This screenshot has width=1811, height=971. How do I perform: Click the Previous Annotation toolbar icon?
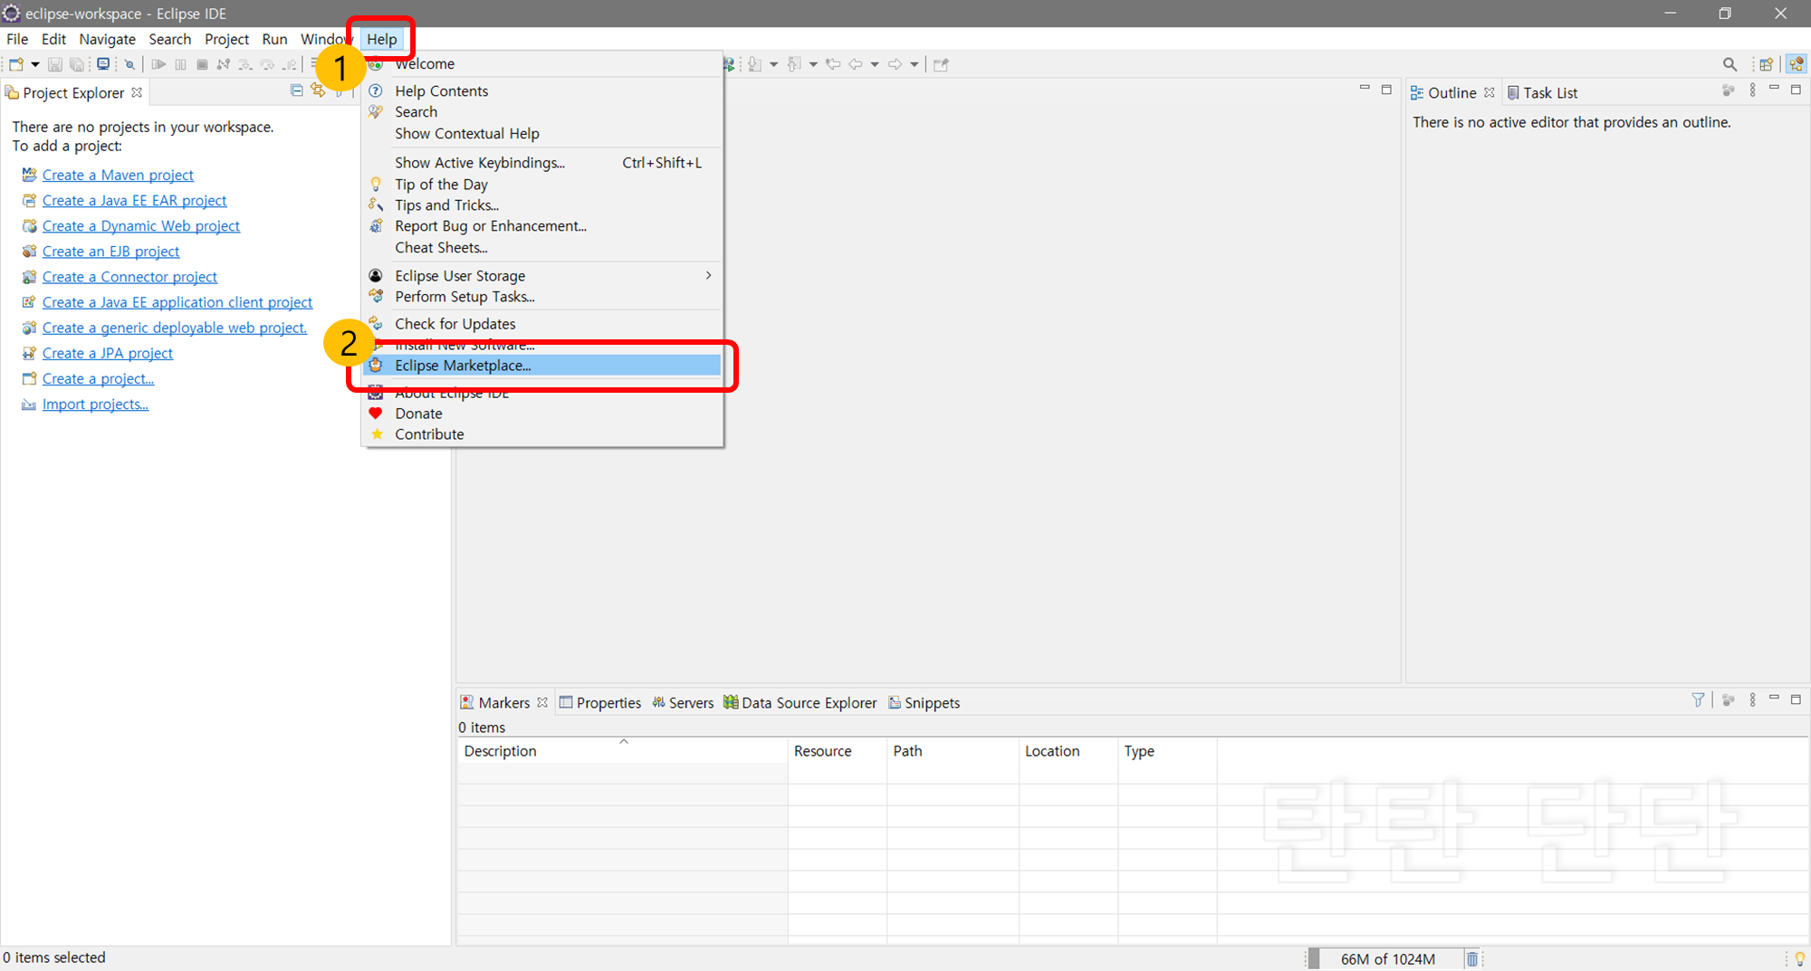[794, 64]
